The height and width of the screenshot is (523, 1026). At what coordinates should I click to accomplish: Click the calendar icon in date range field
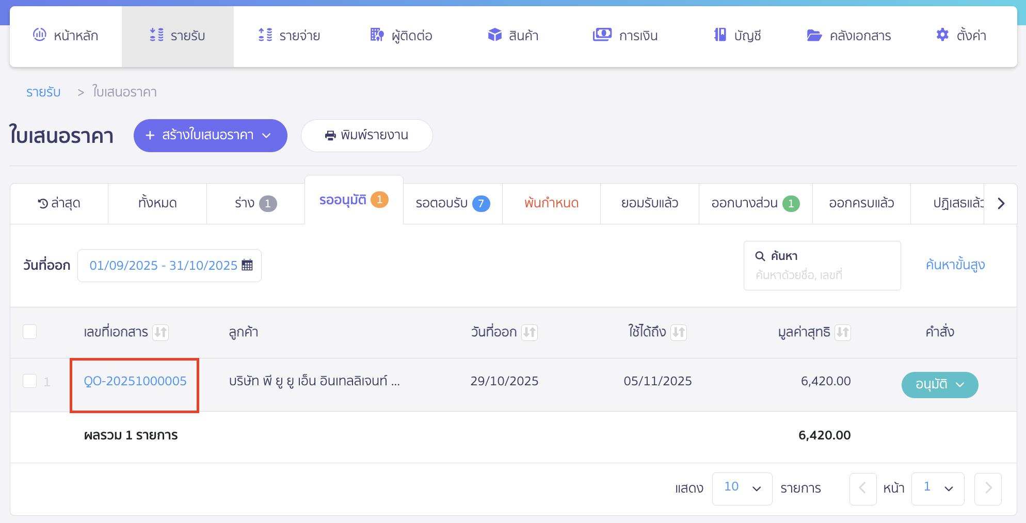[x=247, y=265]
